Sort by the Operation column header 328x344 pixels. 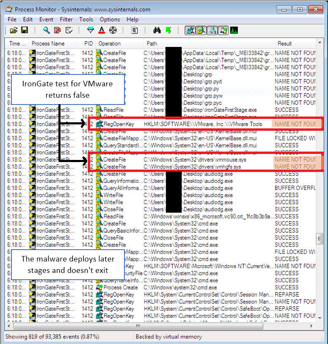(x=120, y=44)
